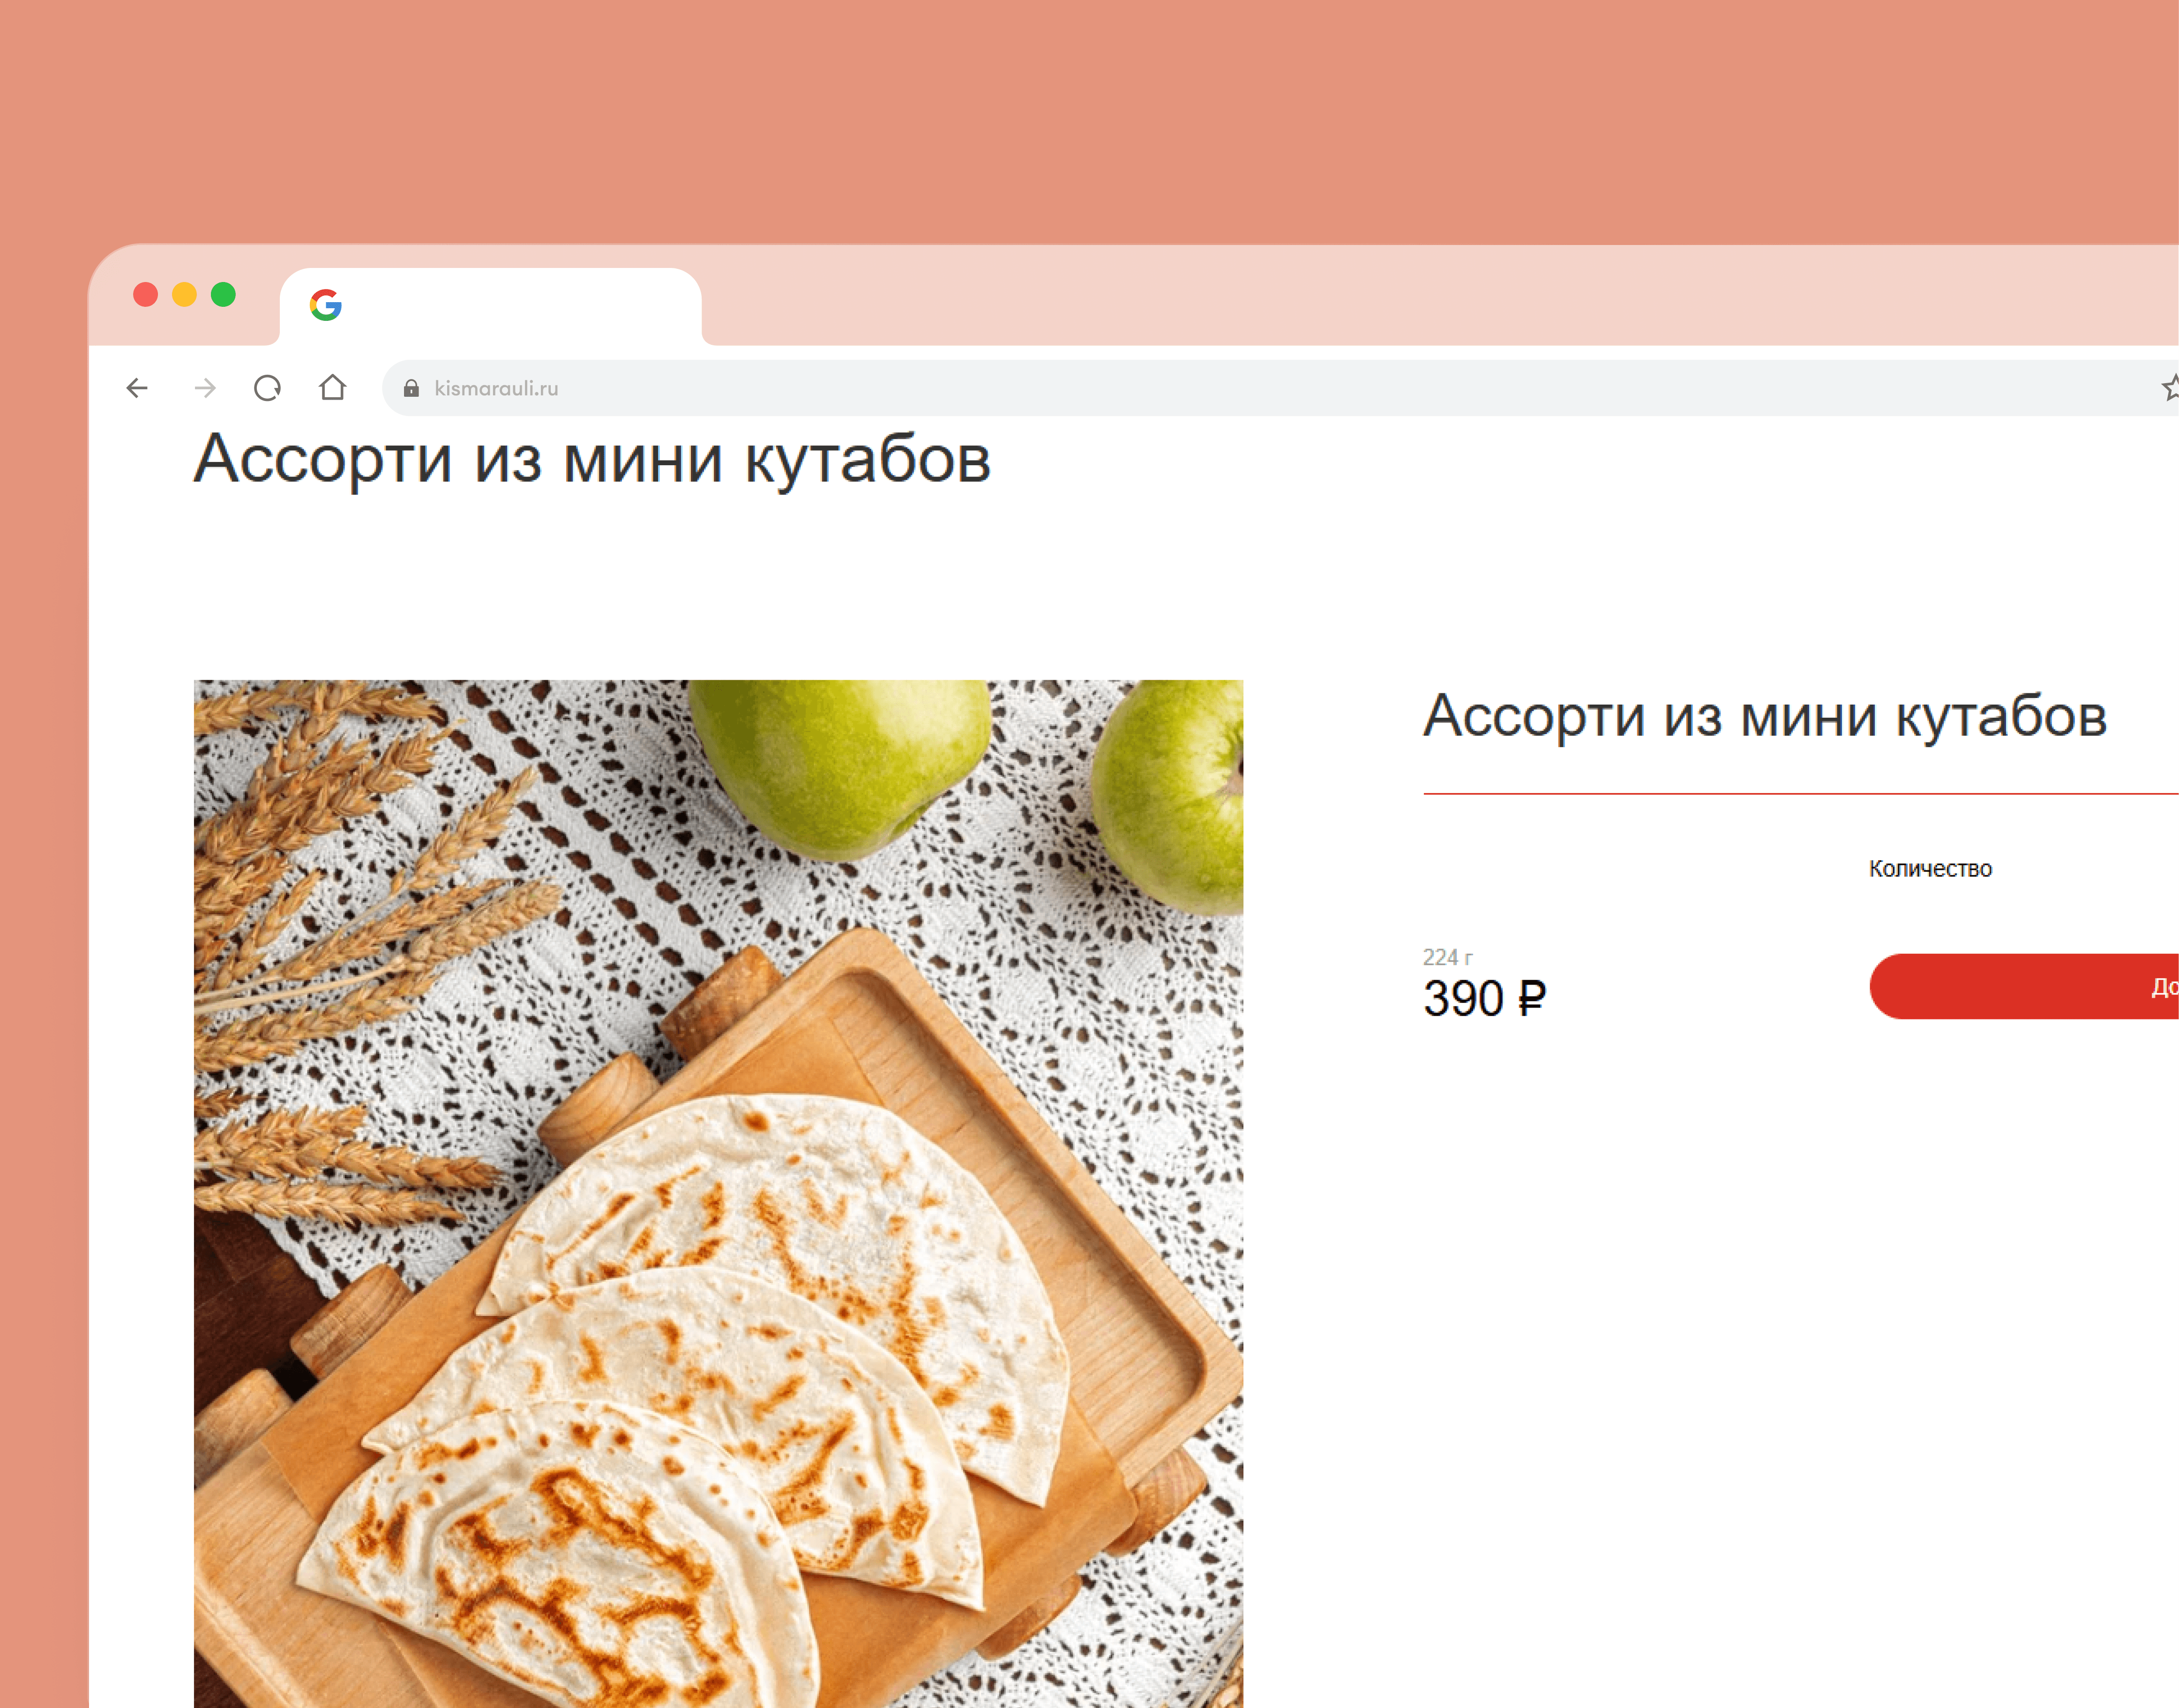Image resolution: width=2179 pixels, height=1708 pixels.
Task: Minimize the window with the yellow dot
Action: (184, 295)
